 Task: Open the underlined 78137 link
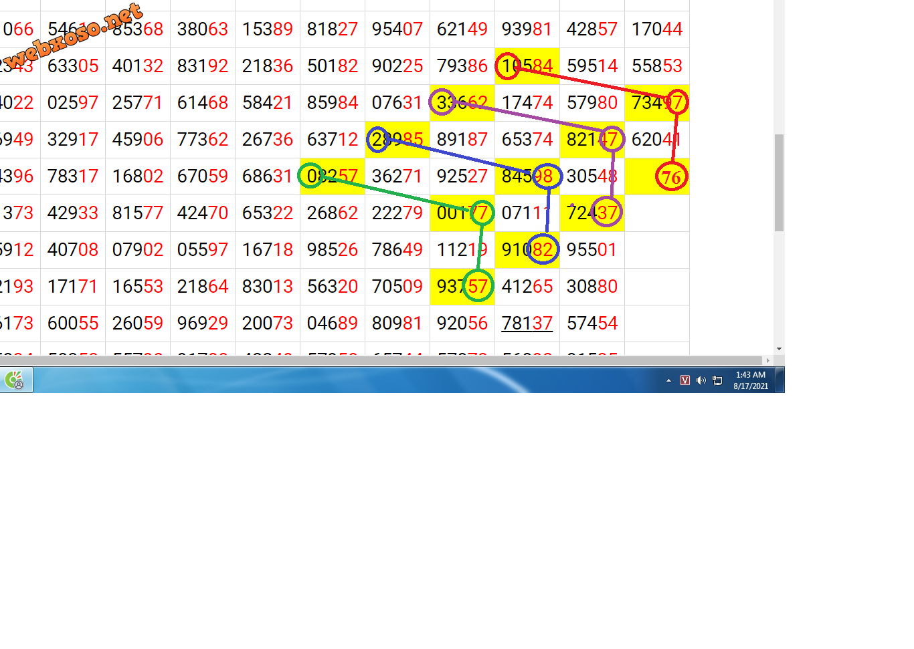[x=527, y=323]
